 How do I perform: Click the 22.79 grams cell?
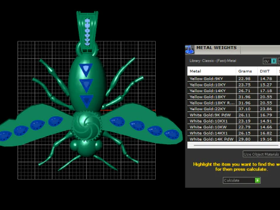247,127
